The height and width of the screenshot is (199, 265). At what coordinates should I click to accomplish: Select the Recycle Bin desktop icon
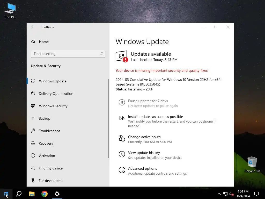click(252, 165)
